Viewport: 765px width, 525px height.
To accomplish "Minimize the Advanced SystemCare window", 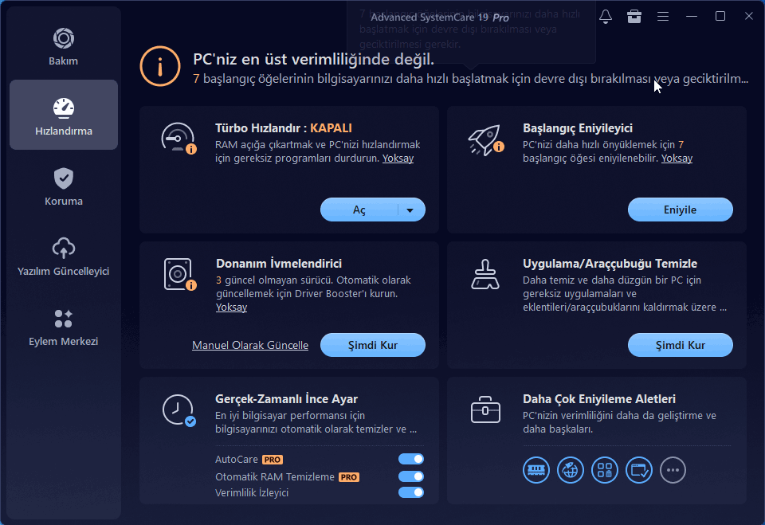I will click(x=692, y=17).
